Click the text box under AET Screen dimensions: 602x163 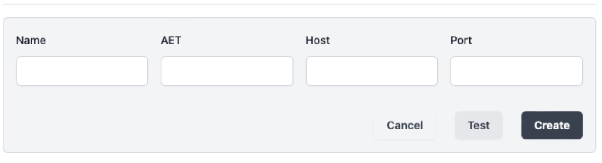click(227, 71)
